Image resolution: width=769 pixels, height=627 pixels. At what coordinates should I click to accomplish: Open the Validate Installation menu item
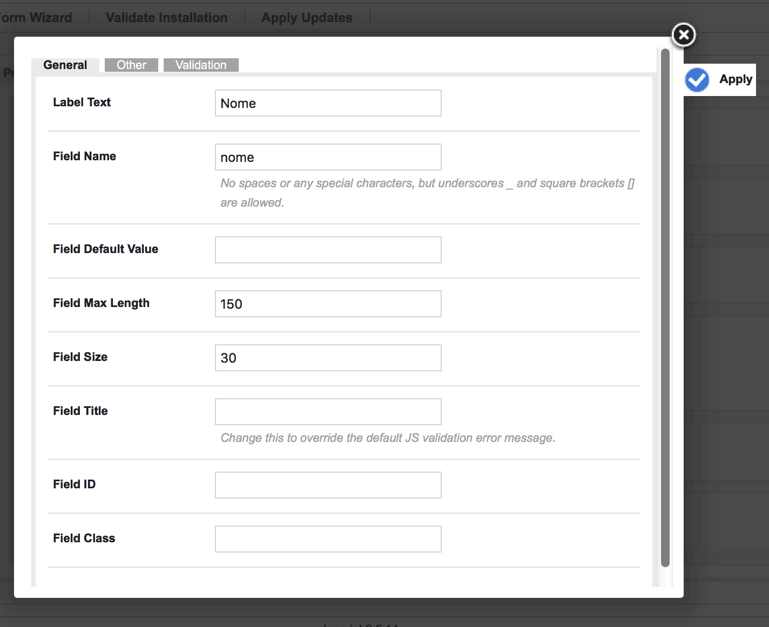tap(166, 18)
